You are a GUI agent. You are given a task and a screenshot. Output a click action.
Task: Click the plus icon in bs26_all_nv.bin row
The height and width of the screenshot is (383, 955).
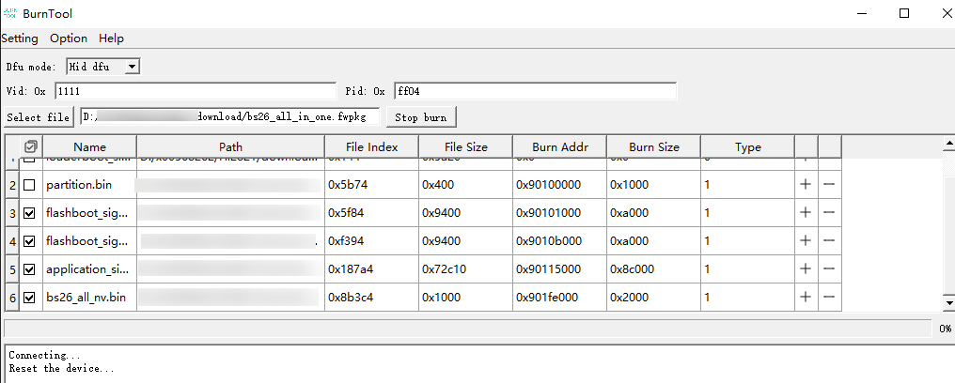tap(806, 298)
